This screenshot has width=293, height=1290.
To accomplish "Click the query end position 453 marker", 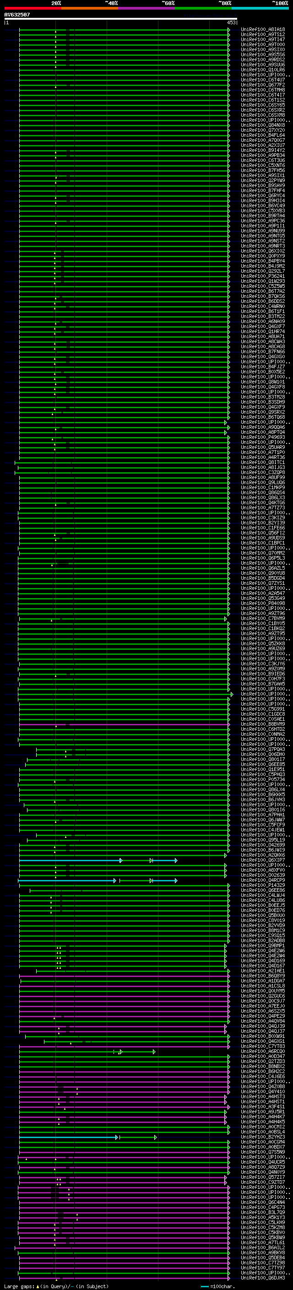I will pos(231,22).
